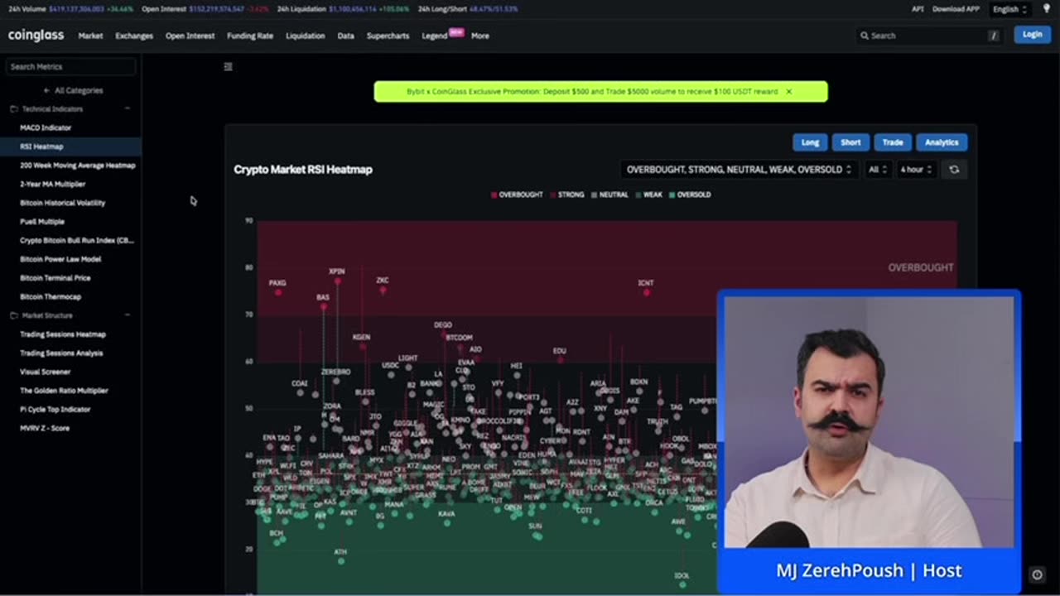The height and width of the screenshot is (596, 1060).
Task: Open the Liquidation menu
Action: 306,36
